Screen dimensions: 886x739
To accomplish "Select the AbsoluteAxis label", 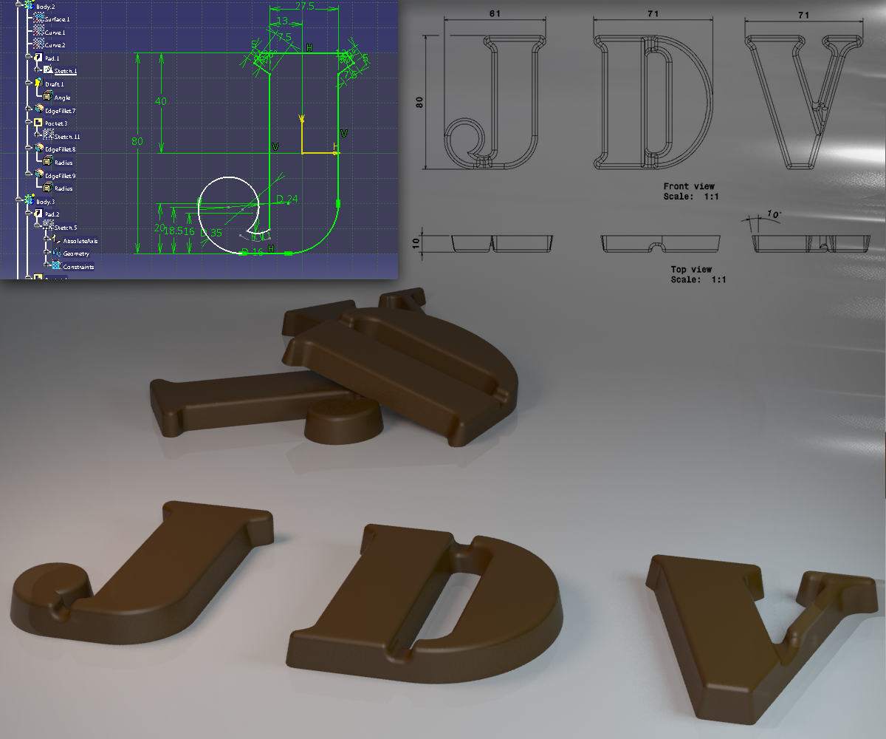I will click(x=80, y=241).
